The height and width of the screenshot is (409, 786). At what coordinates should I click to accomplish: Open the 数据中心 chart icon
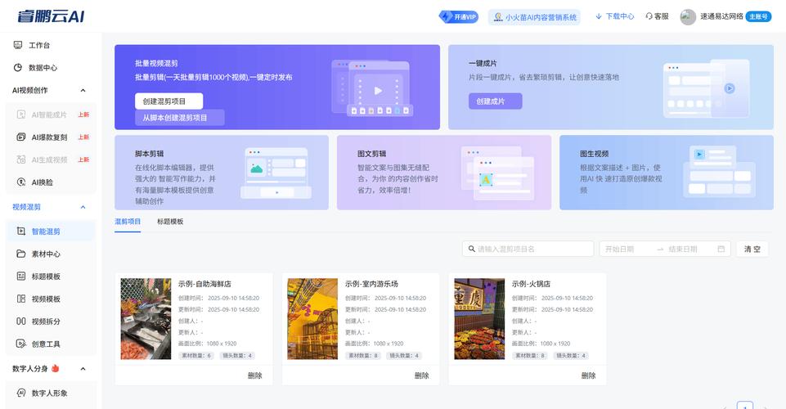pos(18,68)
